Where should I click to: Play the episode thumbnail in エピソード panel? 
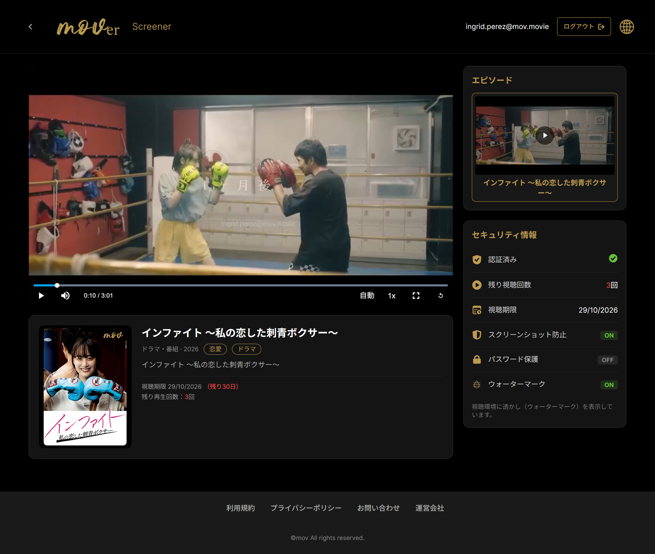pos(545,136)
